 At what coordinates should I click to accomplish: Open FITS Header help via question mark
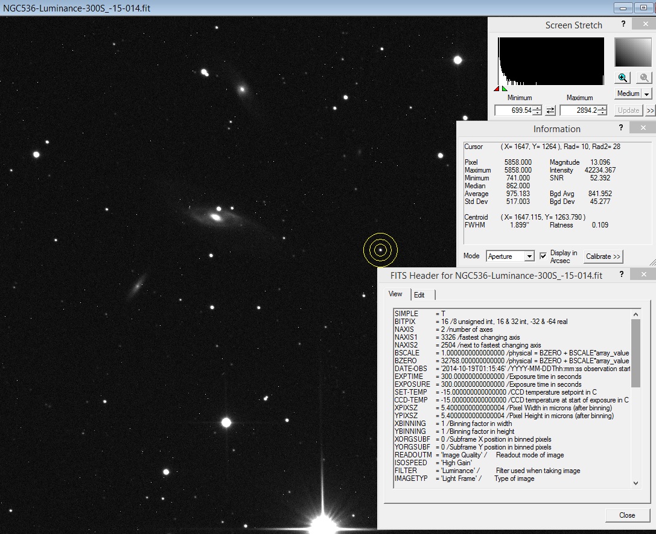621,274
